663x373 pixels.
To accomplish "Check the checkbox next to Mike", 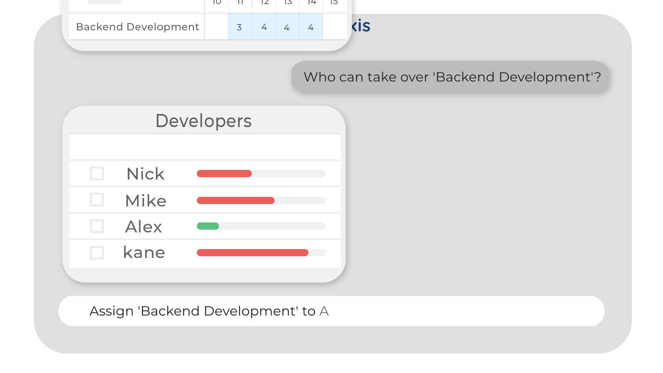I will [x=97, y=200].
